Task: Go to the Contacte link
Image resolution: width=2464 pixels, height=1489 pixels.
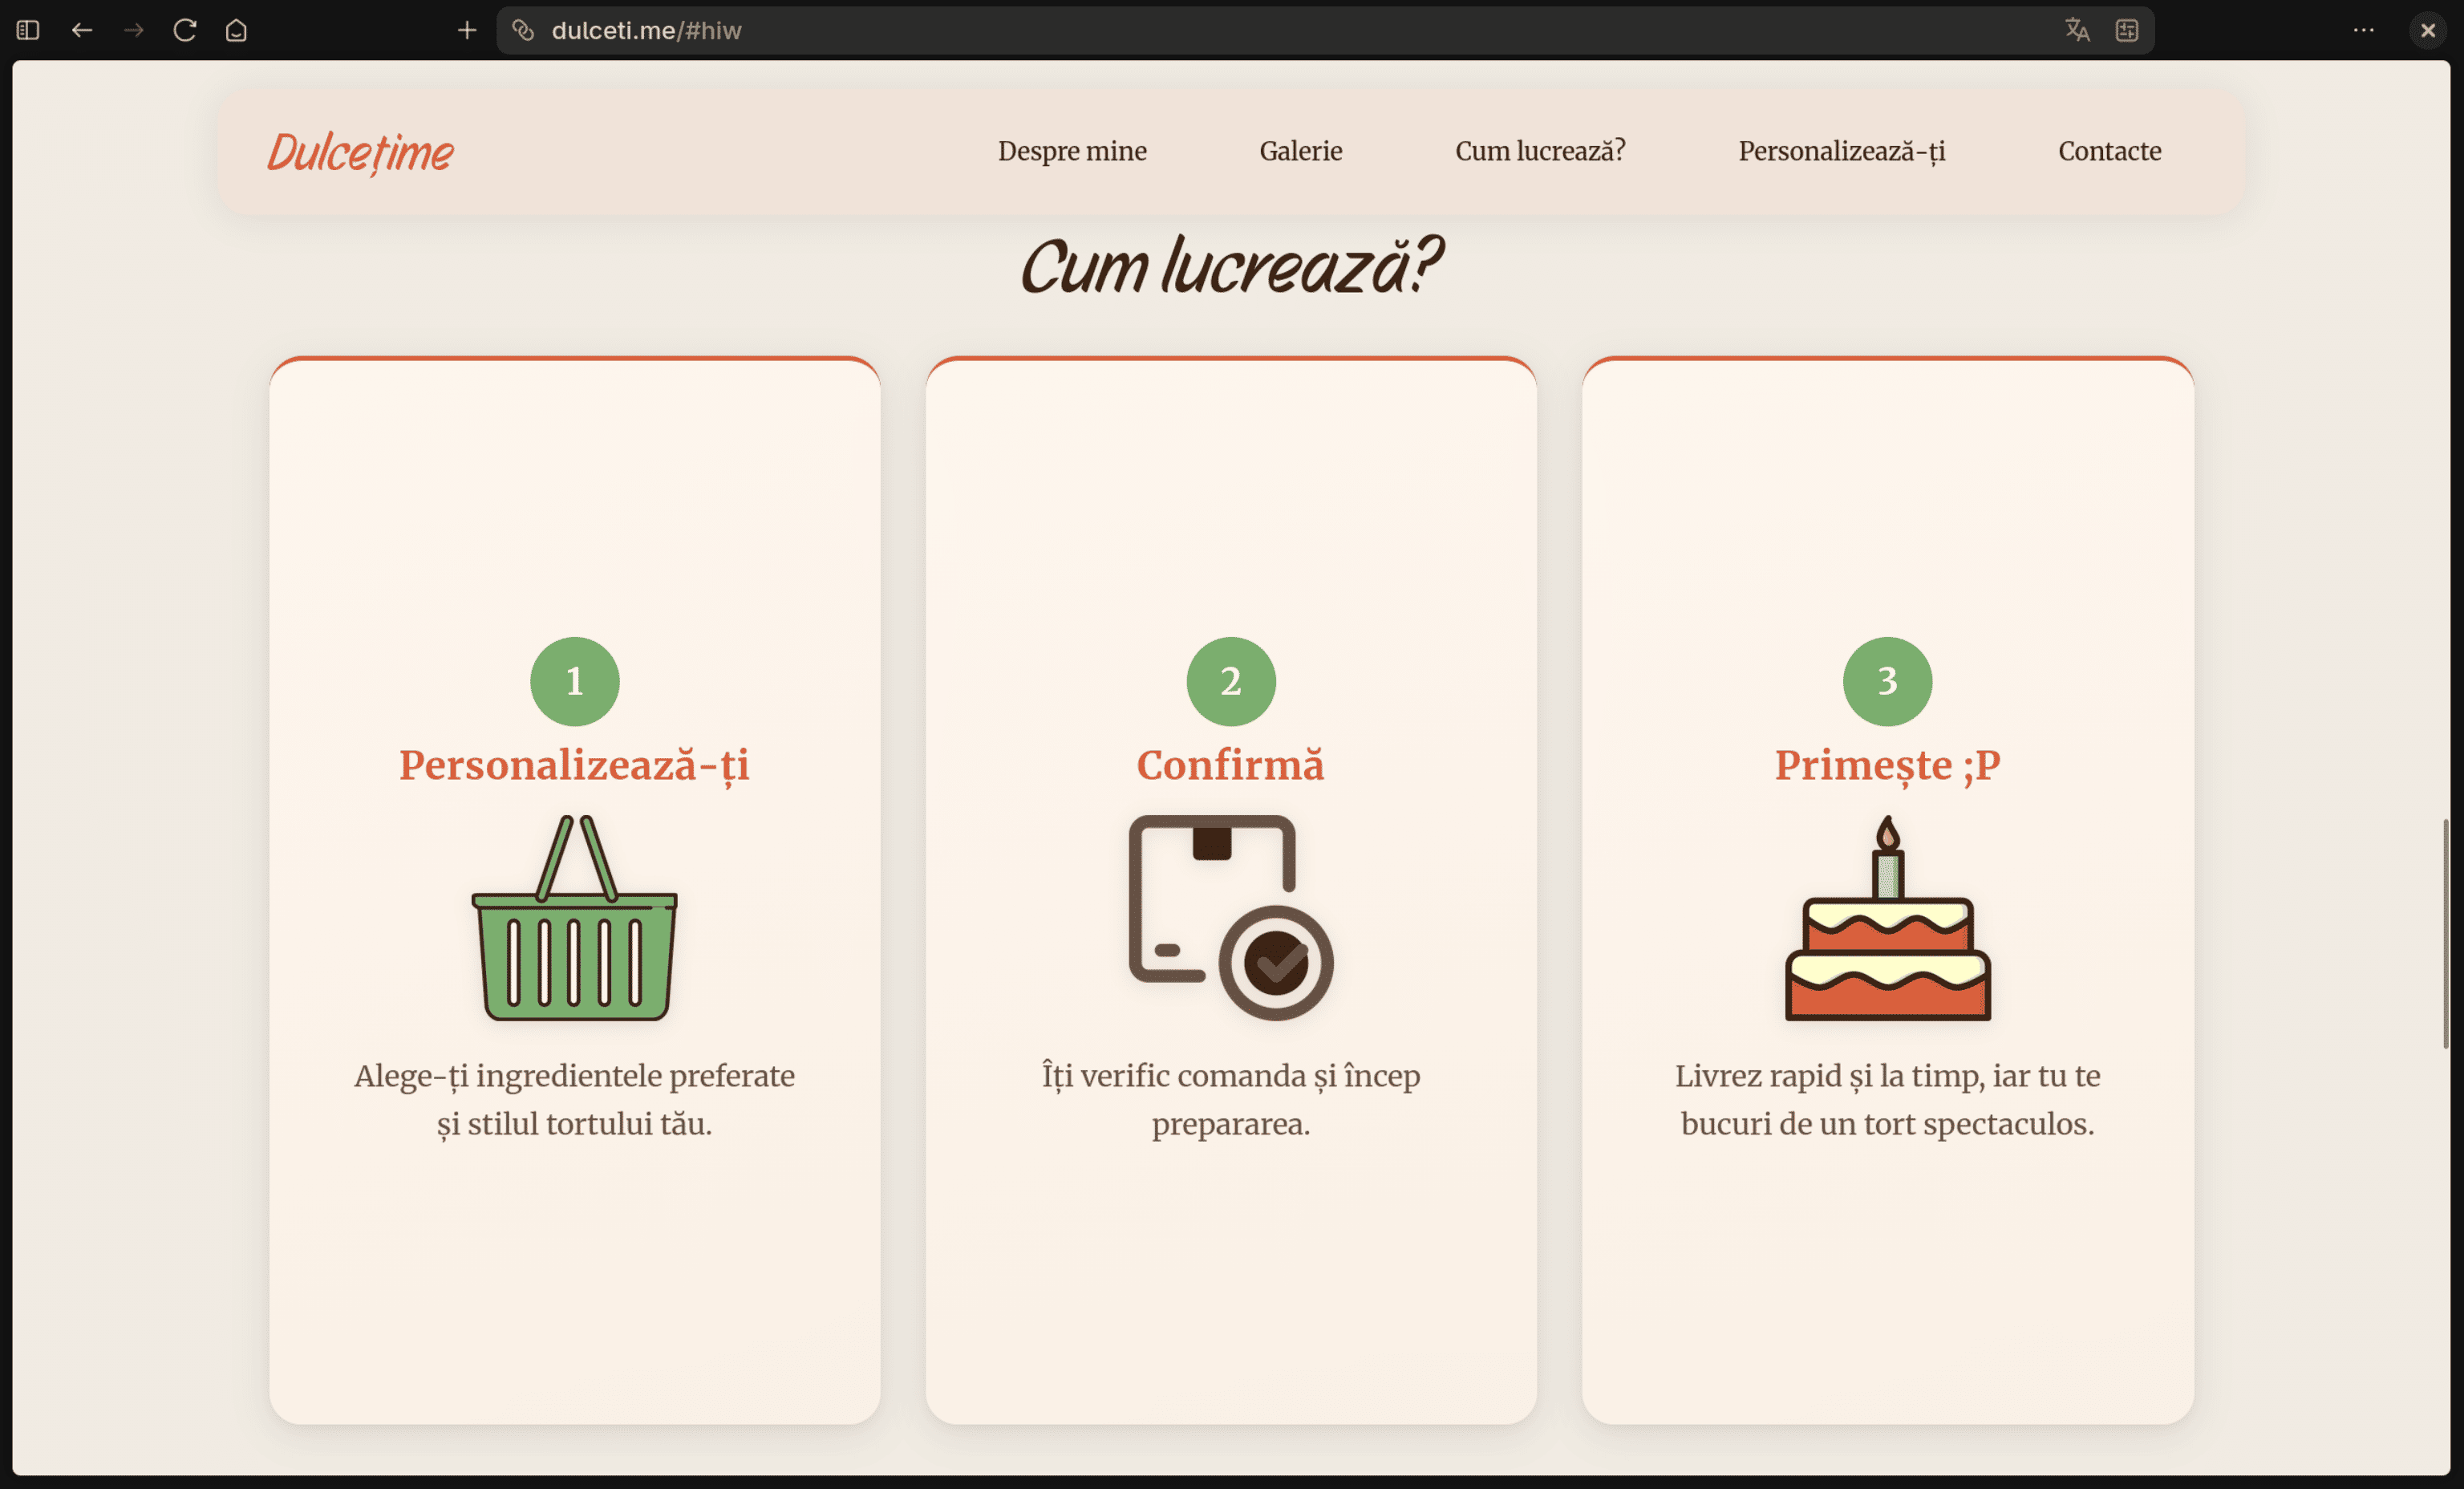Action: pos(2109,151)
